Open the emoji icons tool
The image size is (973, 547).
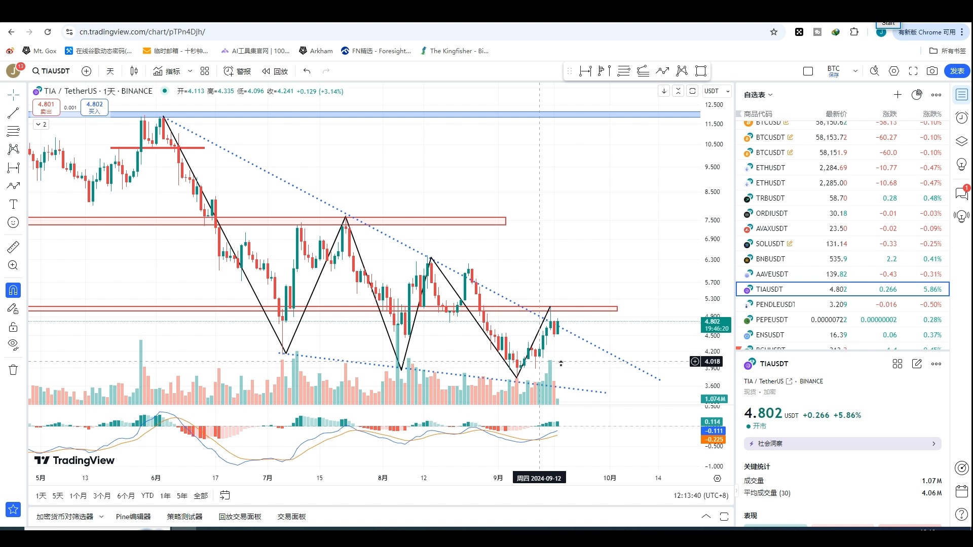pyautogui.click(x=13, y=222)
